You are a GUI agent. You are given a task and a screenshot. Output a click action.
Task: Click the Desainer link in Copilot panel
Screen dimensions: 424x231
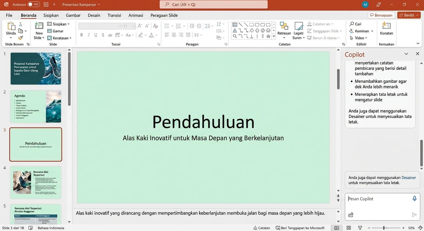(x=409, y=177)
